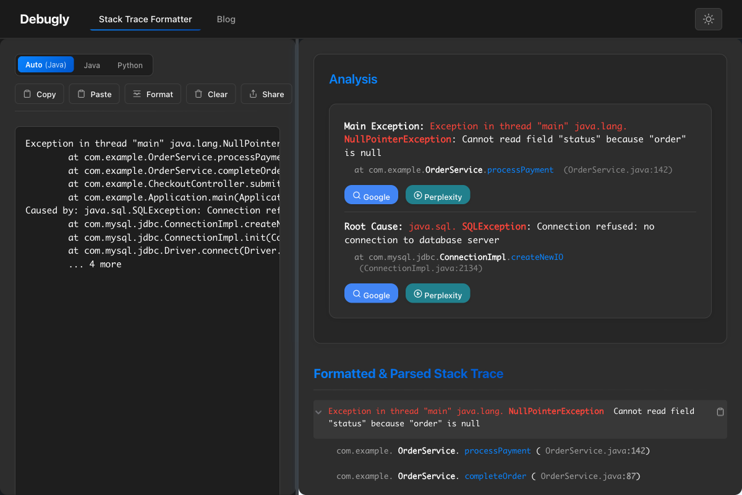The height and width of the screenshot is (495, 742).
Task: Click into the stack trace text area
Action: click(147, 311)
